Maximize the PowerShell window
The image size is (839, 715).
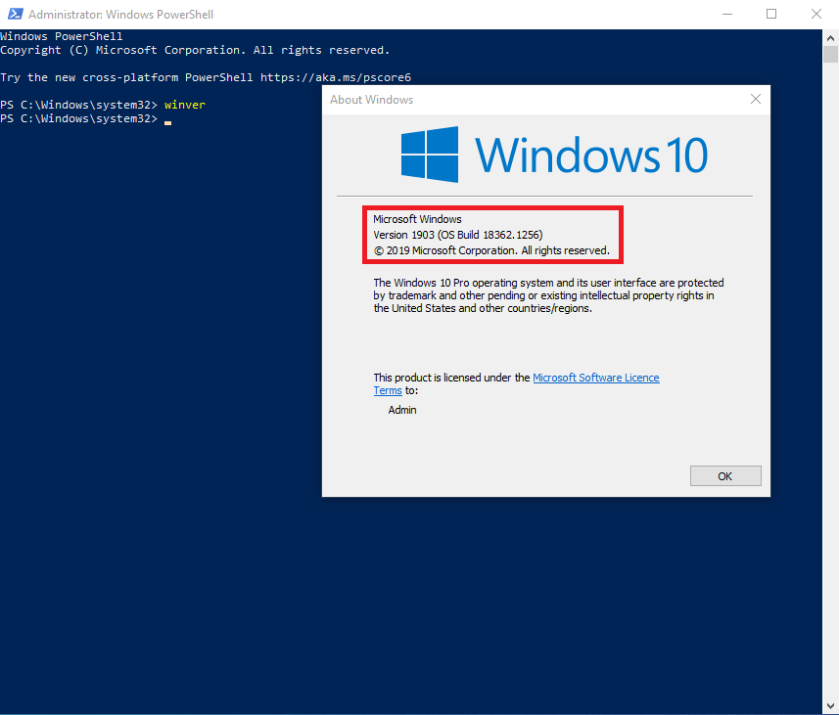(771, 14)
